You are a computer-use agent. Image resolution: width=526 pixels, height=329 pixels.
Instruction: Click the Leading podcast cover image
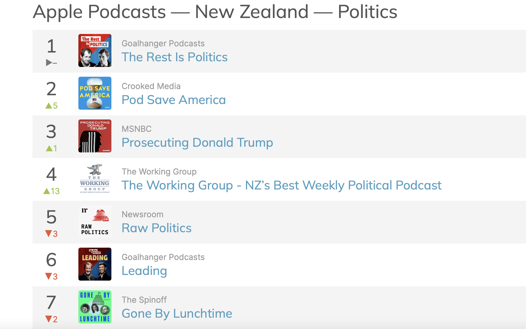95,264
